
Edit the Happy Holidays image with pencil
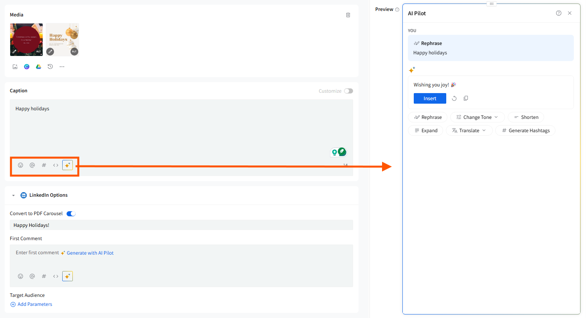point(50,51)
